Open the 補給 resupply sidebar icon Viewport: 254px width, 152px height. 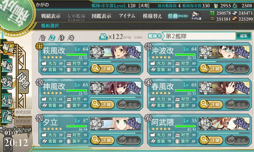click(7, 65)
